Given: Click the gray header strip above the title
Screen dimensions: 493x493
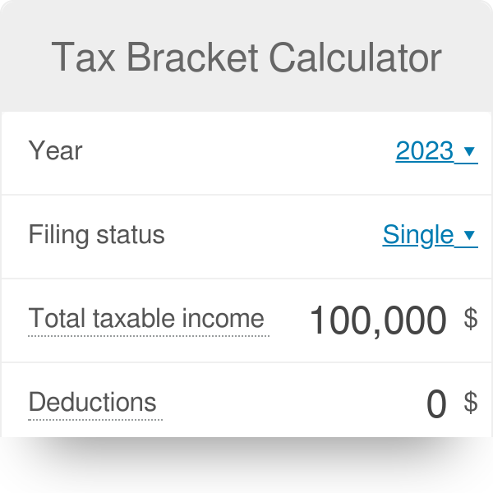Looking at the screenshot, I should click(x=246, y=15).
